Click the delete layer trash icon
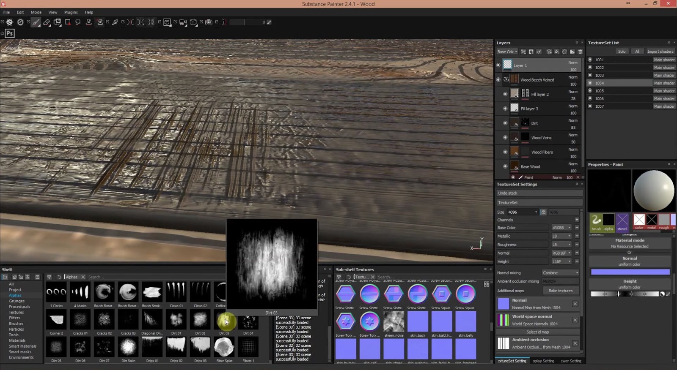This screenshot has height=370, width=677. [580, 52]
